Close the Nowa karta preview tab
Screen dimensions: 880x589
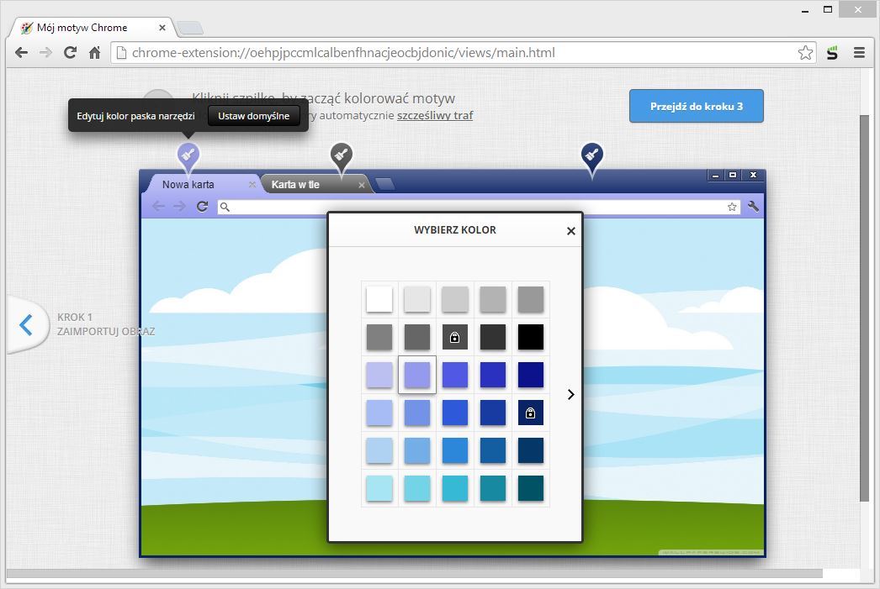coord(252,184)
